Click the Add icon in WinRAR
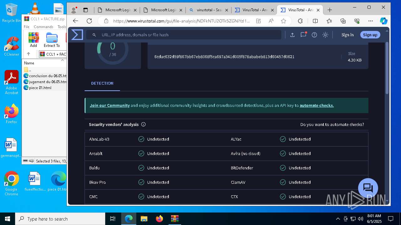401x225 pixels. (34, 40)
